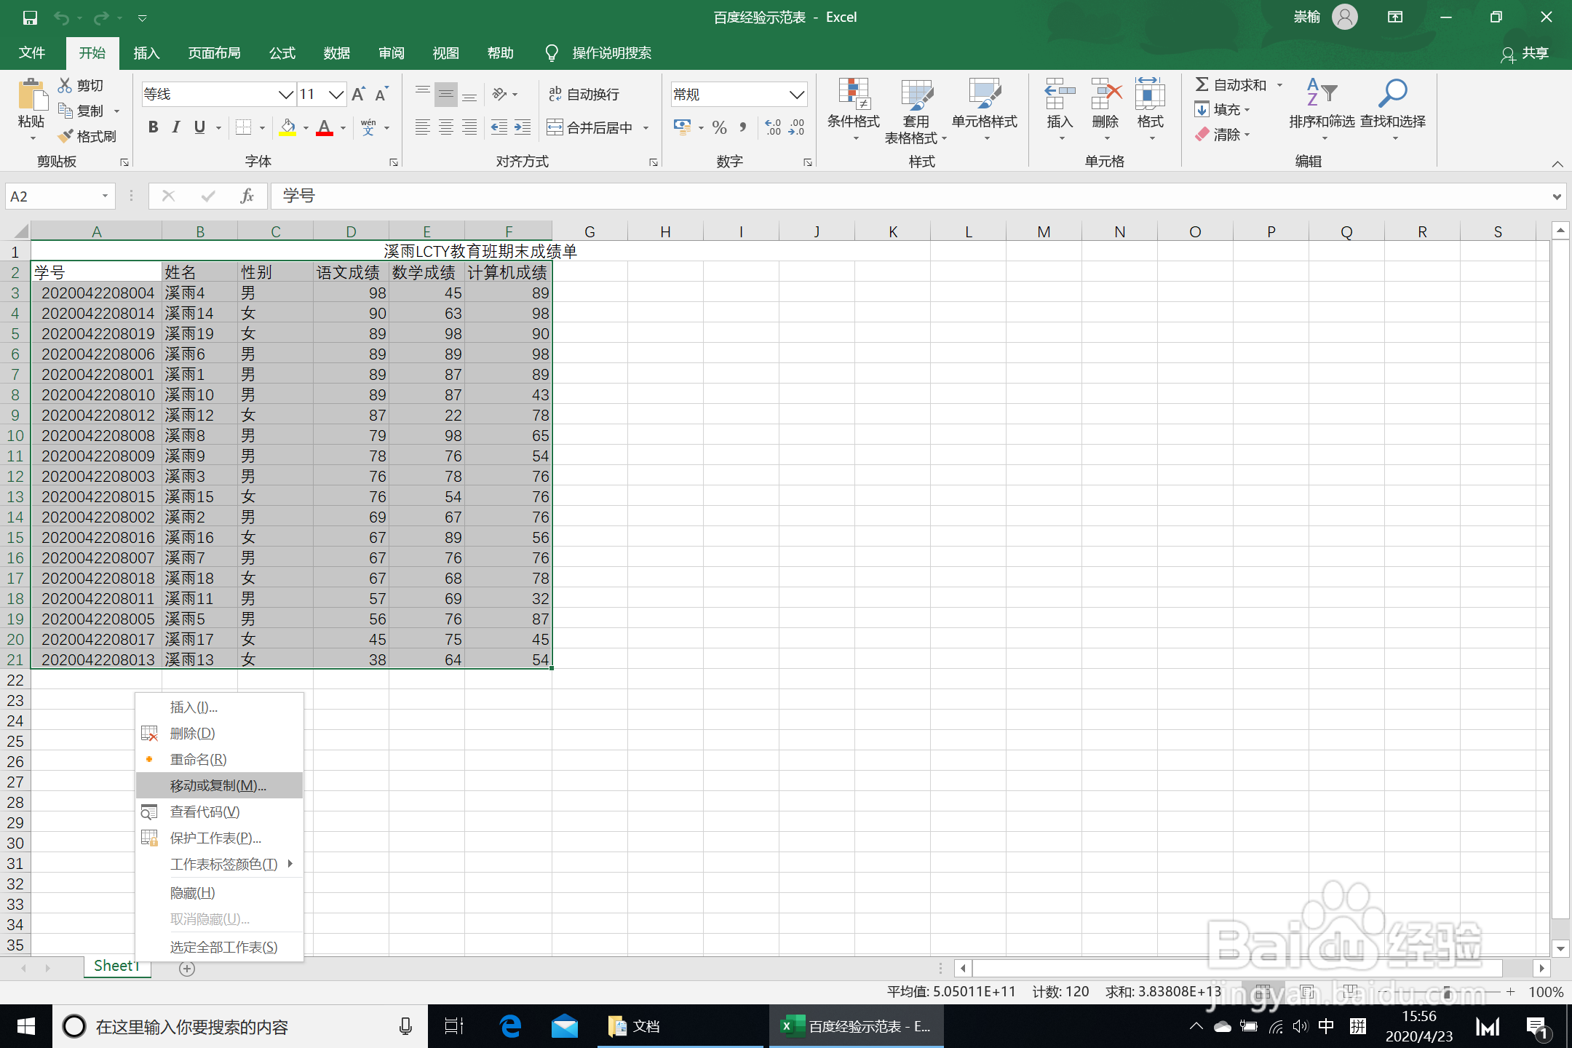Switch to the 插入 ribbon tab

(146, 53)
